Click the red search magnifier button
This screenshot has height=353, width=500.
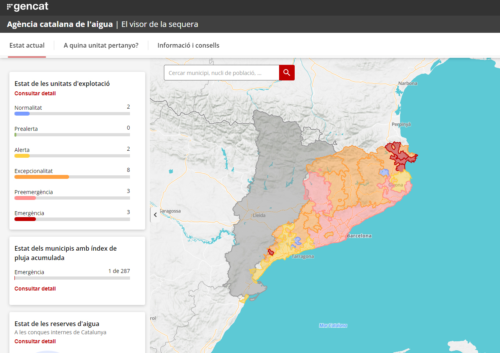[287, 73]
